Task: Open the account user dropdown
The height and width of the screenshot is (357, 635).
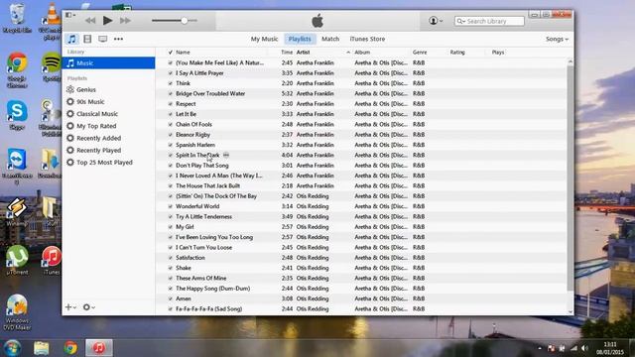Action: (436, 20)
